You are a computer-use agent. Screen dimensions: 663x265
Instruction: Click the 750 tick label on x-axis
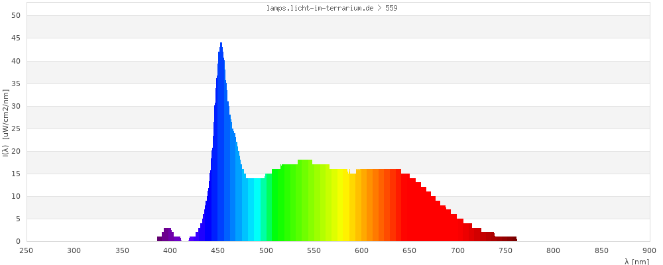(505, 250)
